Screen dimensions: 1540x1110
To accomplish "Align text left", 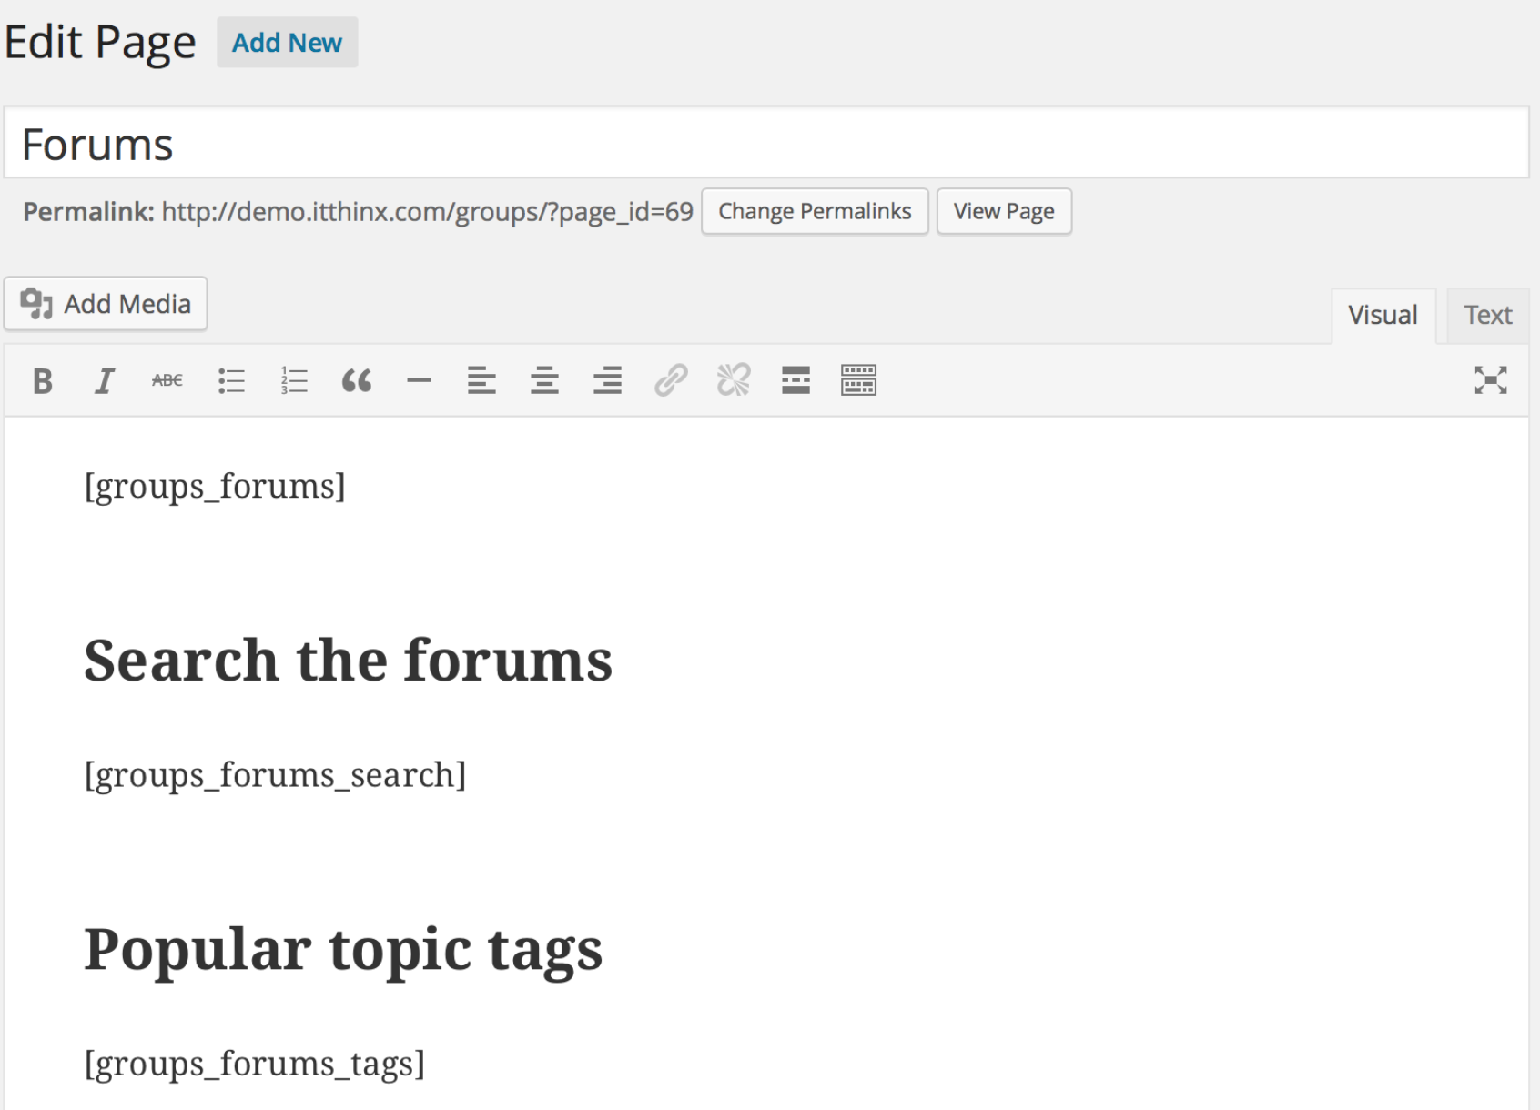I will 481,380.
